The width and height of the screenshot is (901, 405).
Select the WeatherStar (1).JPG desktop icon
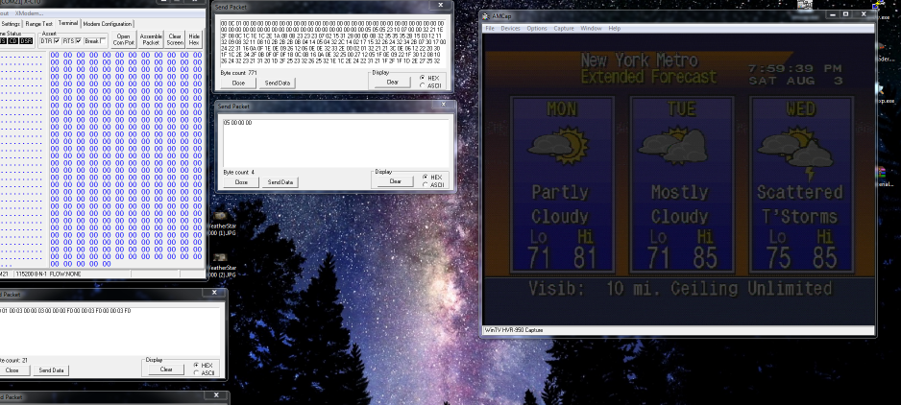(221, 223)
